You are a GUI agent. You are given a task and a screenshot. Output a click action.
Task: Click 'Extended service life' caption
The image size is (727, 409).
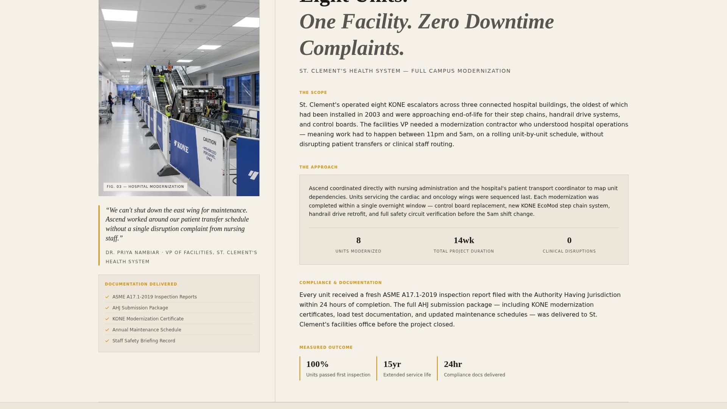(x=407, y=375)
